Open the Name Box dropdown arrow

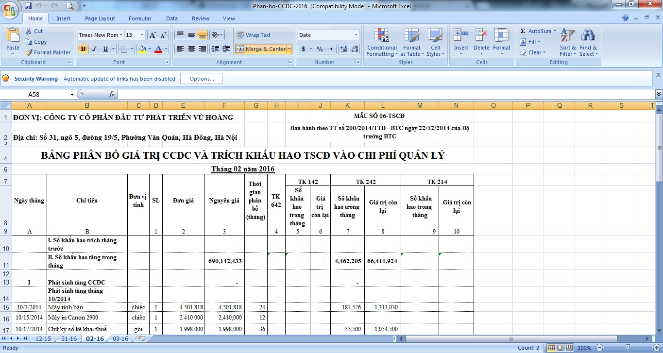tap(72, 94)
